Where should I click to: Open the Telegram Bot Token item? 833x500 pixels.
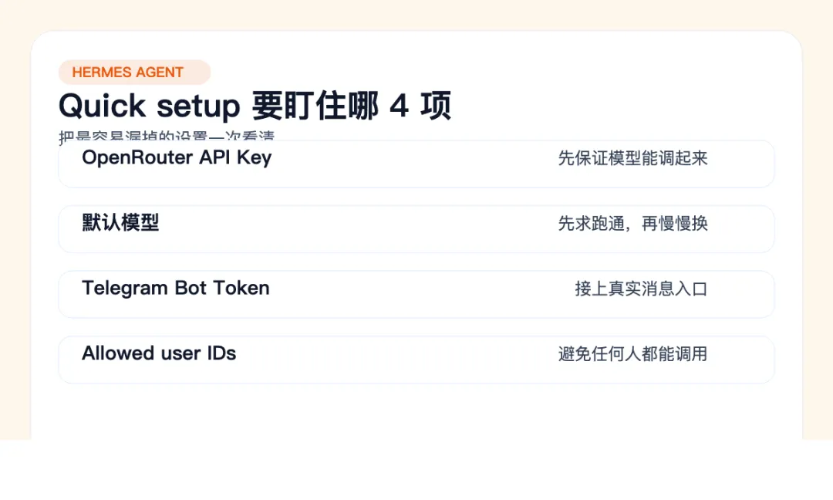tap(176, 288)
